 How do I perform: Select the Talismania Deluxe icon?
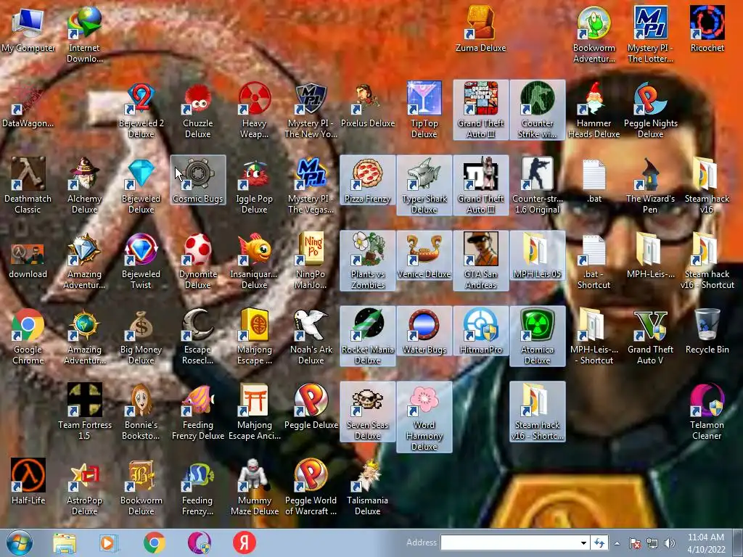click(x=368, y=487)
